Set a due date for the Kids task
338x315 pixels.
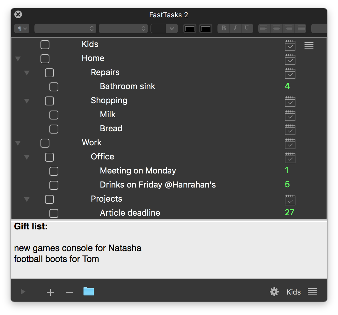[290, 46]
